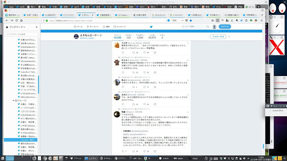The image size is (287, 161).
Task: View the 24,073 likes count
Action: [x=152, y=37]
